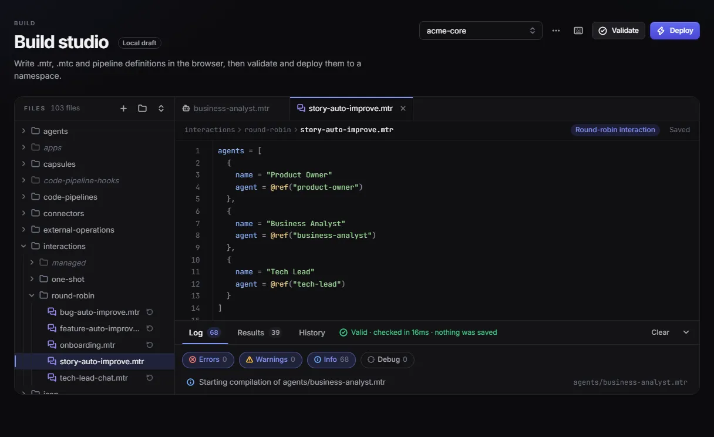Toggle Errors filter in log
Screen dimensions: 714x437
(208, 359)
